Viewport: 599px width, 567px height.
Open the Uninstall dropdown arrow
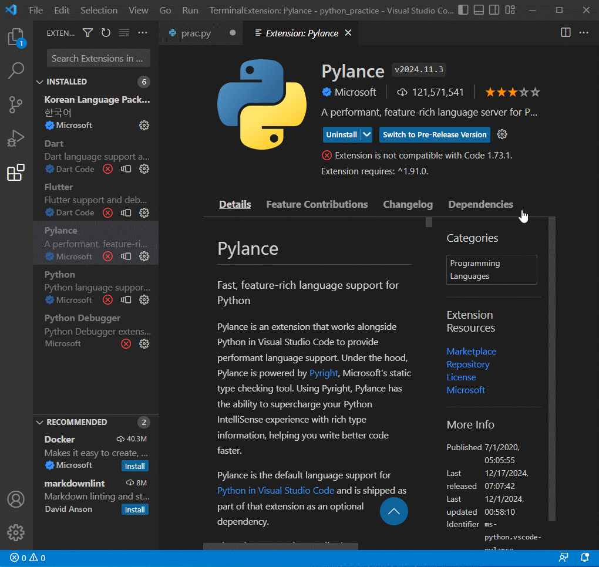click(366, 134)
